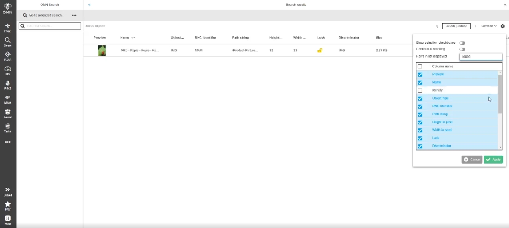Click the Path string column header
Viewport: 509px width, 228px height.
pos(240,38)
